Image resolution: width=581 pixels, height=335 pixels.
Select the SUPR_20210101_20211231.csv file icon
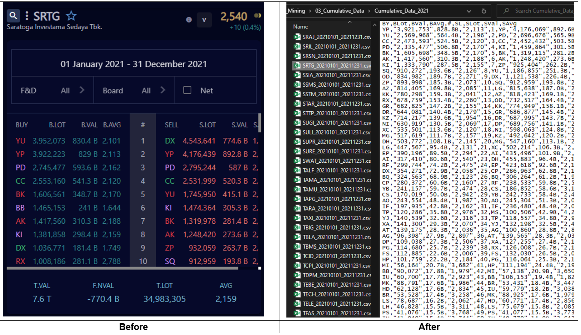pyautogui.click(x=297, y=142)
